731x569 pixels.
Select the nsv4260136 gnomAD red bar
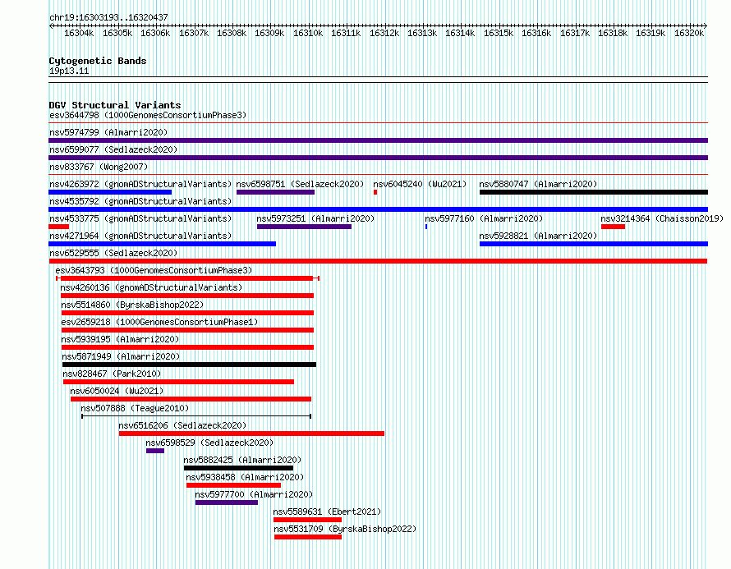[x=187, y=296]
